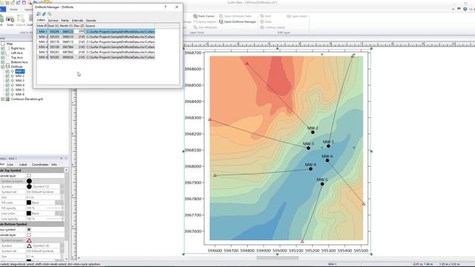Click the third toolbar icon in Drillhole Manager
The height and width of the screenshot is (267, 475).
pos(50,14)
